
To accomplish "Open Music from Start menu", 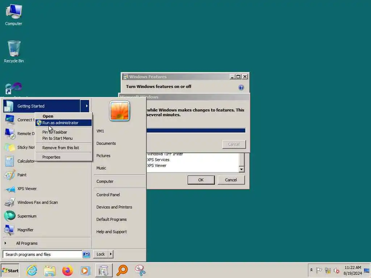I will pos(101,168).
